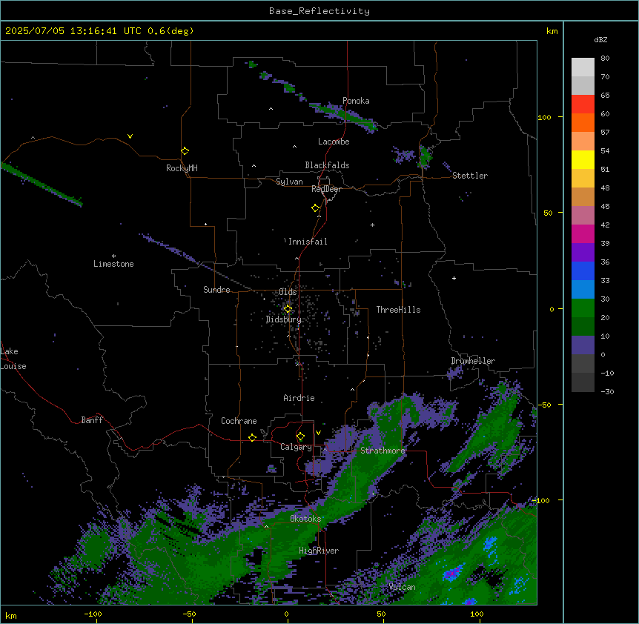Select the light blue 33 dBZ legend swatch
Screen dimensions: 639x624
pos(583,289)
